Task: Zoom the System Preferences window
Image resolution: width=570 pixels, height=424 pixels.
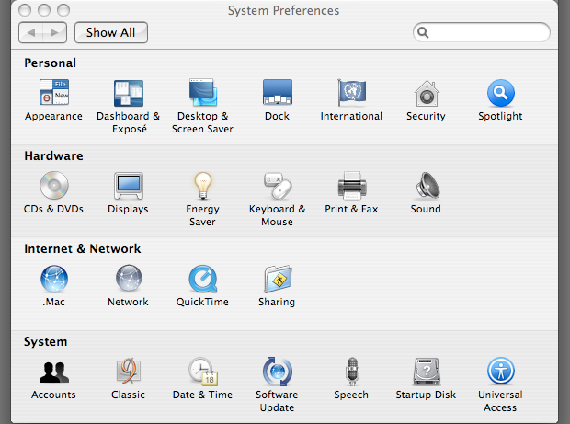Action: (63, 10)
